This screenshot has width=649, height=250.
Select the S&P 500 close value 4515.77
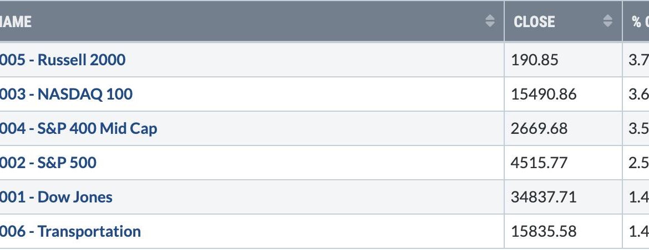coord(539,163)
